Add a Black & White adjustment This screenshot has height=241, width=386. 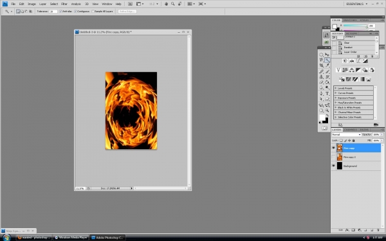pyautogui.click(x=358, y=70)
